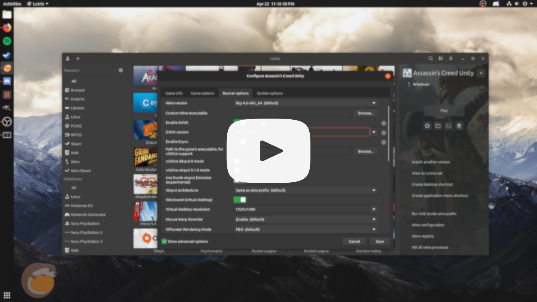Open the Game info tab

(174, 93)
